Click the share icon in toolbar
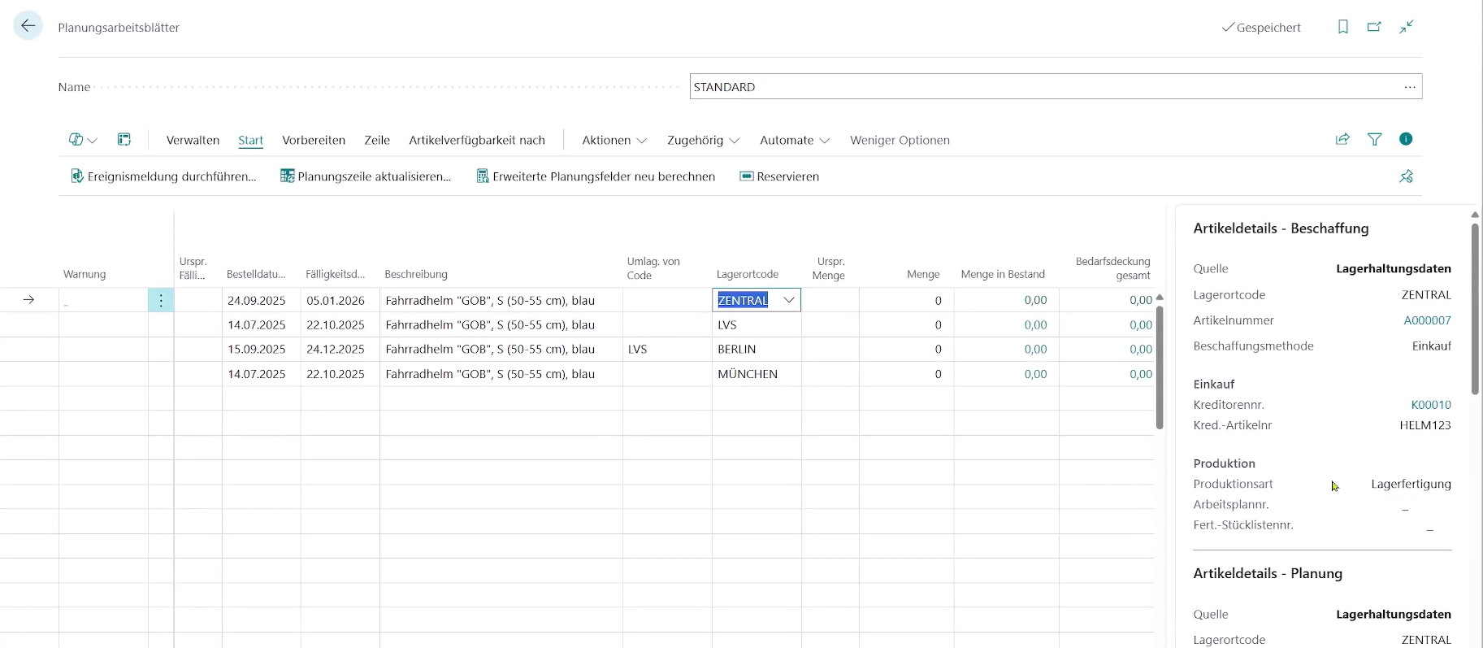This screenshot has width=1483, height=648. click(x=1342, y=139)
